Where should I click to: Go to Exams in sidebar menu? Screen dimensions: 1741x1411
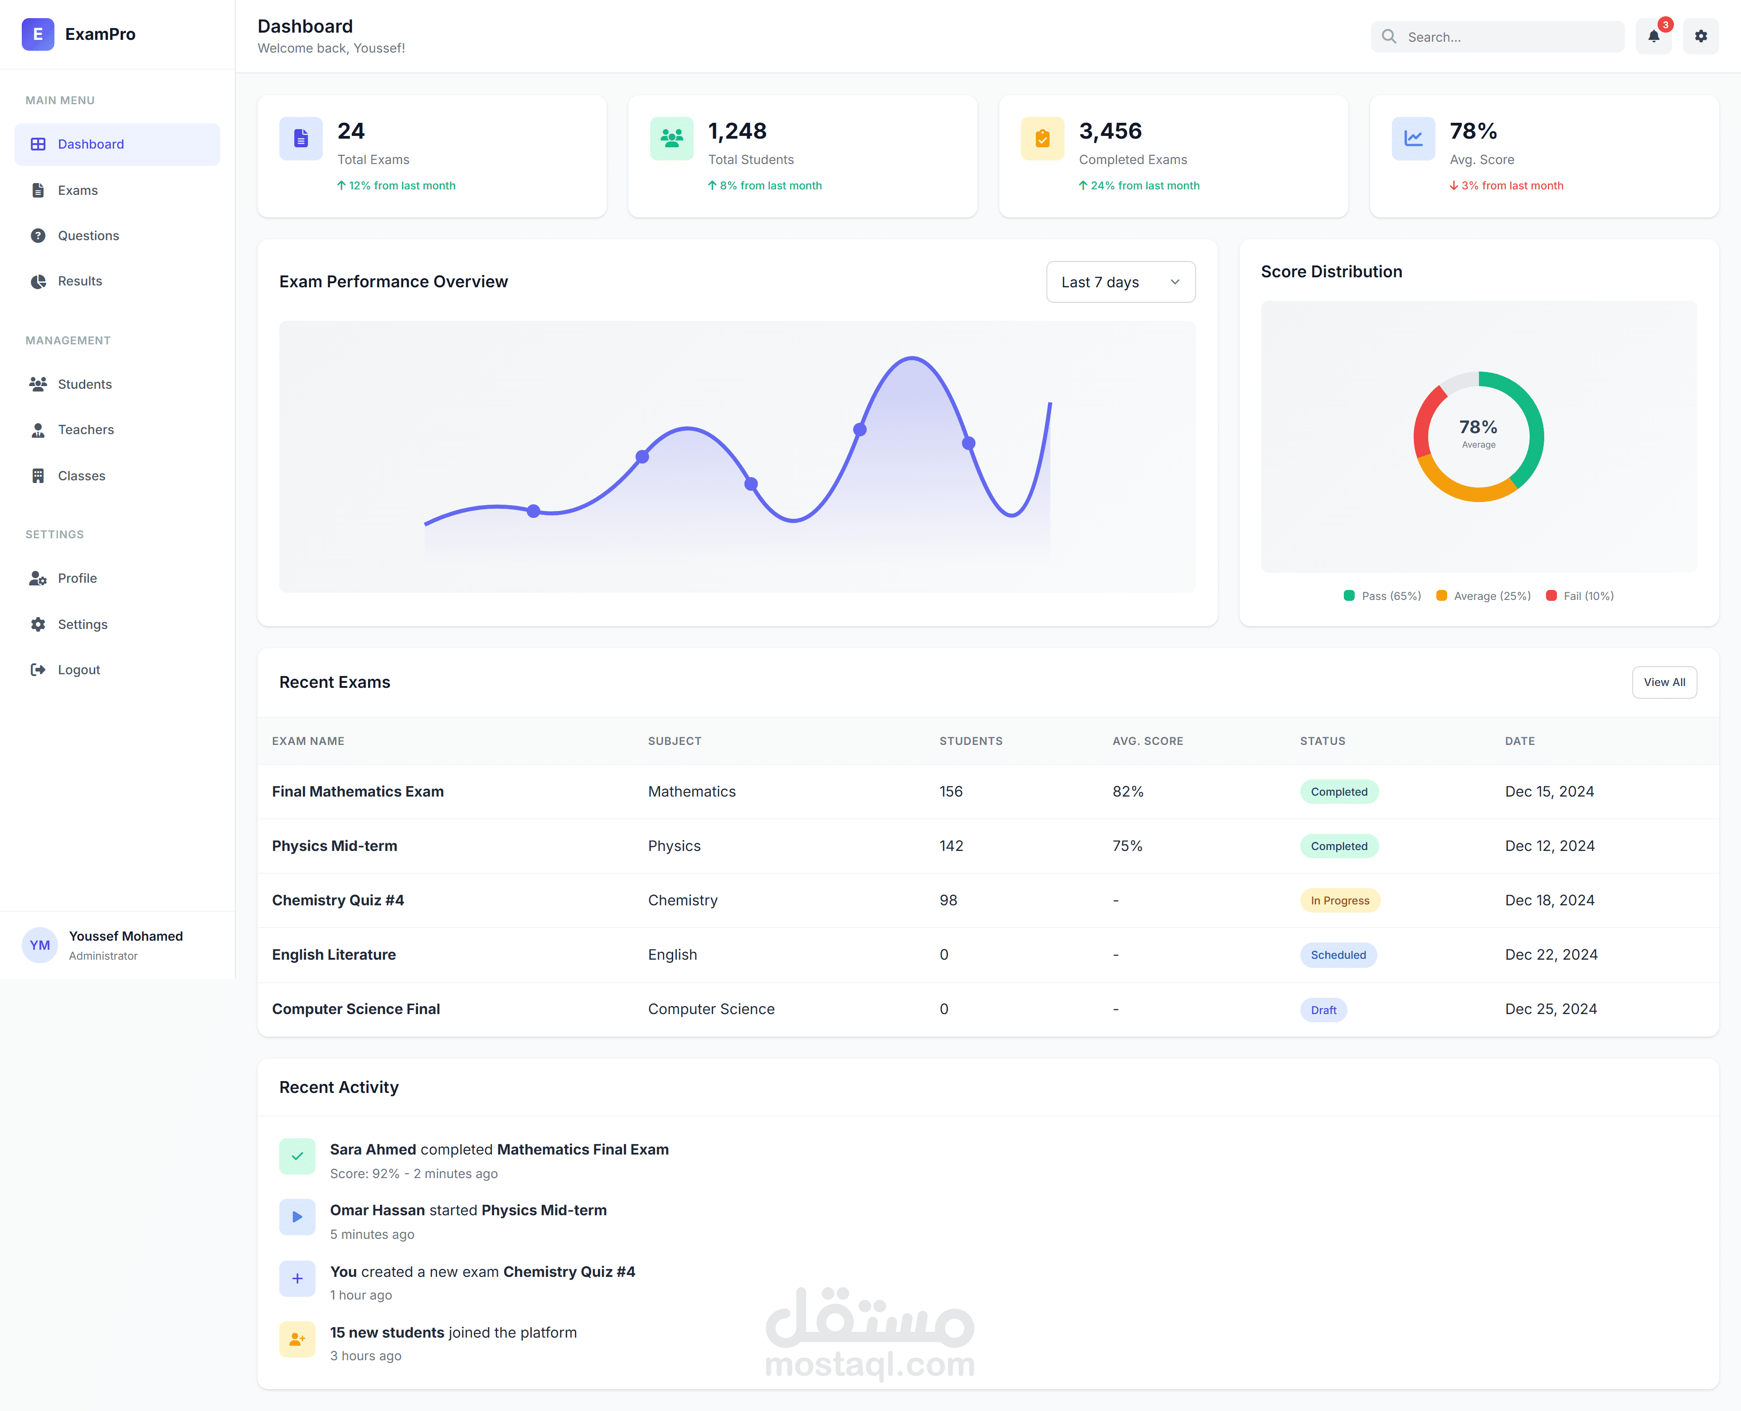coord(77,190)
